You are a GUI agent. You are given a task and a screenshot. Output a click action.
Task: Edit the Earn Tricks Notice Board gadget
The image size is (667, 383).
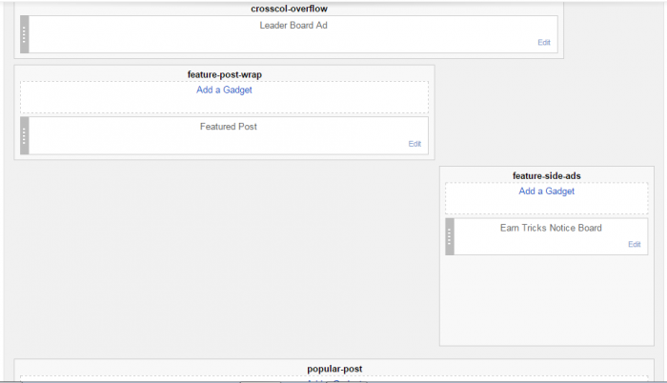[x=635, y=245]
